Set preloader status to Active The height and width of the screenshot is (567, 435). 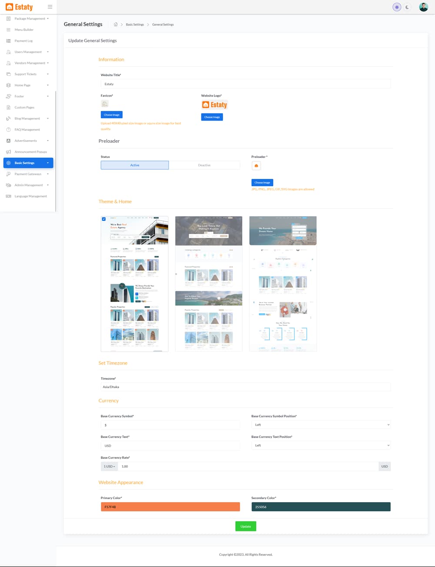pos(135,165)
